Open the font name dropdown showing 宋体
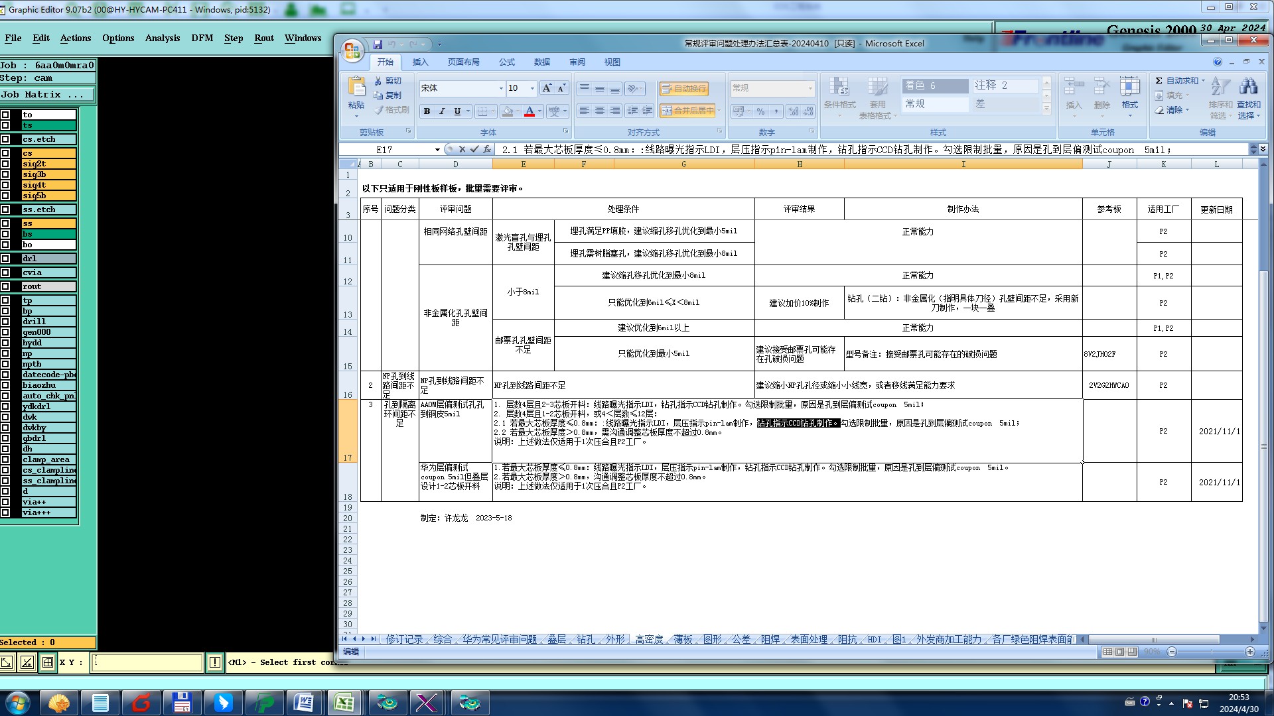Image resolution: width=1274 pixels, height=716 pixels. pyautogui.click(x=501, y=88)
